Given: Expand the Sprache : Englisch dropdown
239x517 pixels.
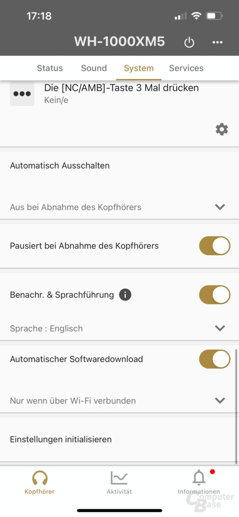Looking at the screenshot, I should point(119,328).
